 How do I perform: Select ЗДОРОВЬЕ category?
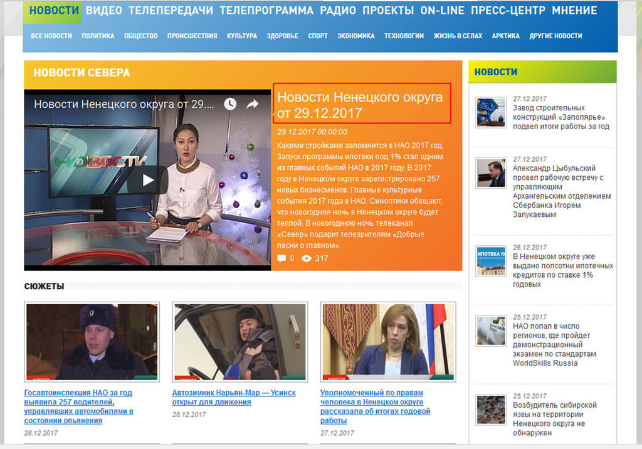283,36
